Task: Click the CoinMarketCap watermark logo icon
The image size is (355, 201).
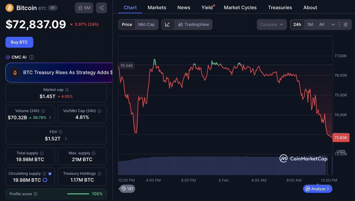Action: (283, 159)
